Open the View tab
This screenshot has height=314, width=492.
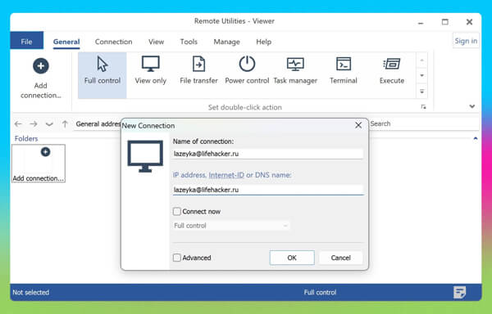(x=157, y=42)
